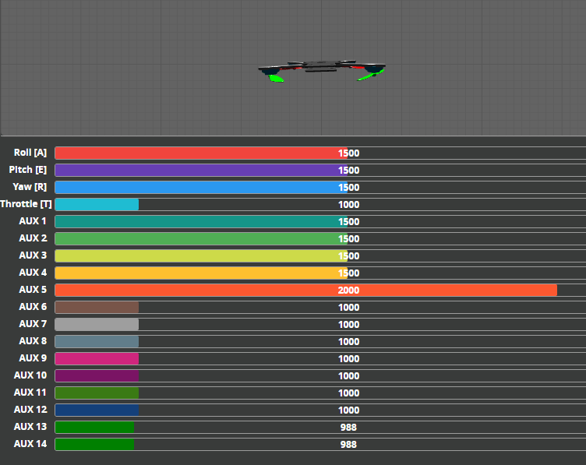Click the navy blue AUX 12 bar fill
Screen dimensions: 586x465
pyautogui.click(x=97, y=410)
